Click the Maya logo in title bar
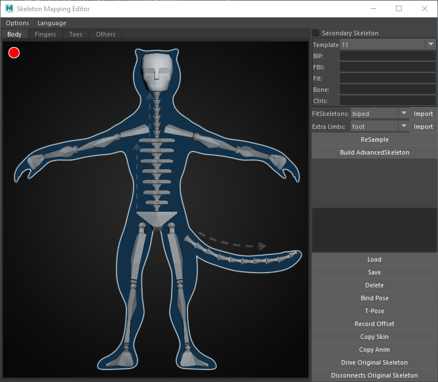438x382 pixels. 9,8
